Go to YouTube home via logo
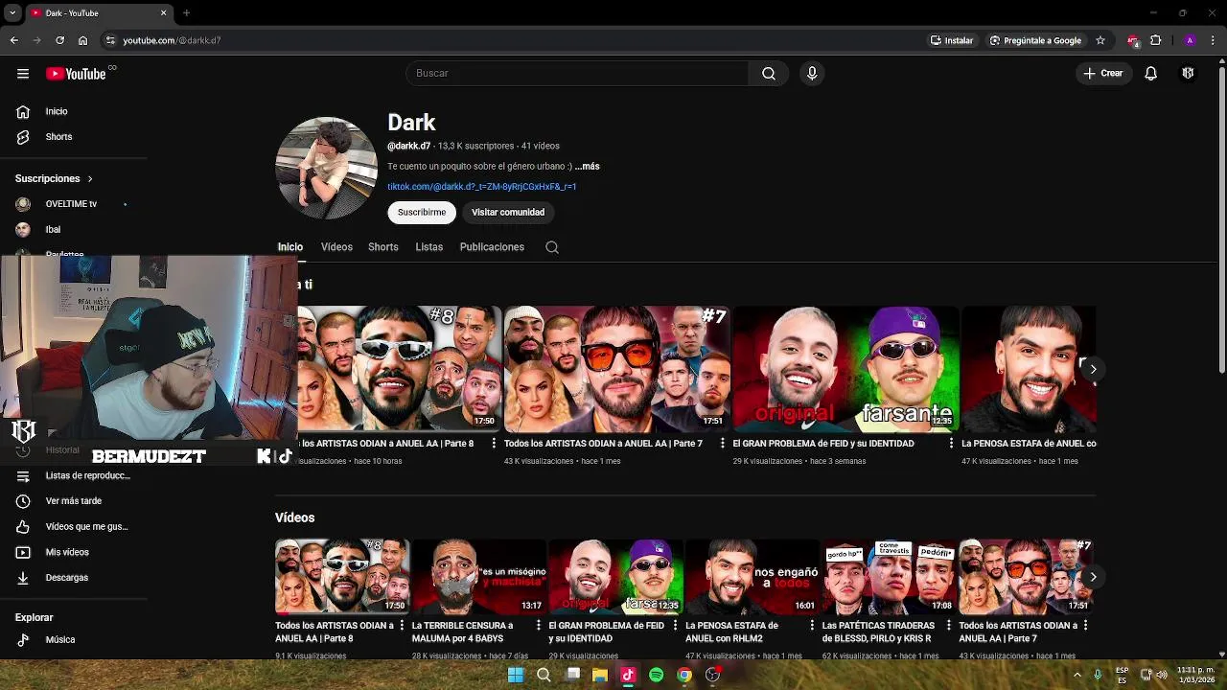This screenshot has height=690, width=1227. [x=76, y=74]
